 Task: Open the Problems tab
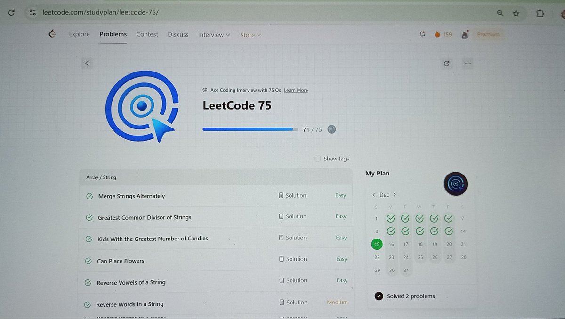113,34
